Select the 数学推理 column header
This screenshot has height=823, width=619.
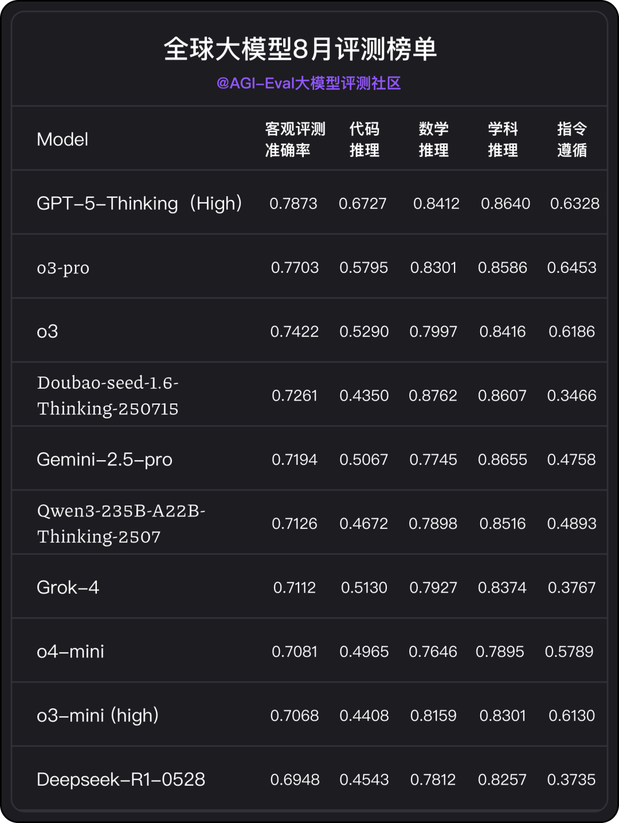click(434, 139)
